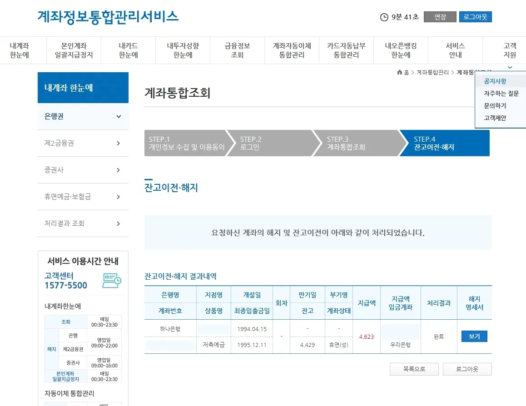Click the session timer clock icon
The width and height of the screenshot is (526, 406).
(384, 17)
